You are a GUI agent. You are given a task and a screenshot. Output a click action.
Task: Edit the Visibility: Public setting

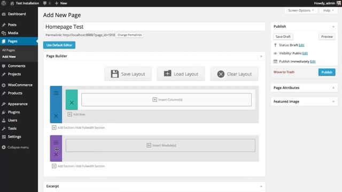point(305,53)
